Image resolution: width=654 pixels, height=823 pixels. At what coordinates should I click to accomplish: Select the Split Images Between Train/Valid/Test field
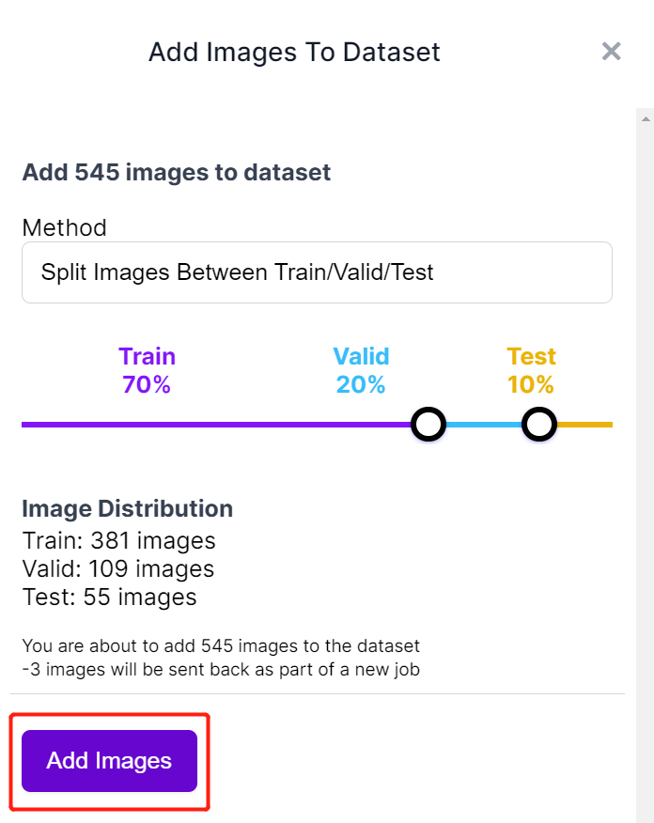click(x=317, y=272)
